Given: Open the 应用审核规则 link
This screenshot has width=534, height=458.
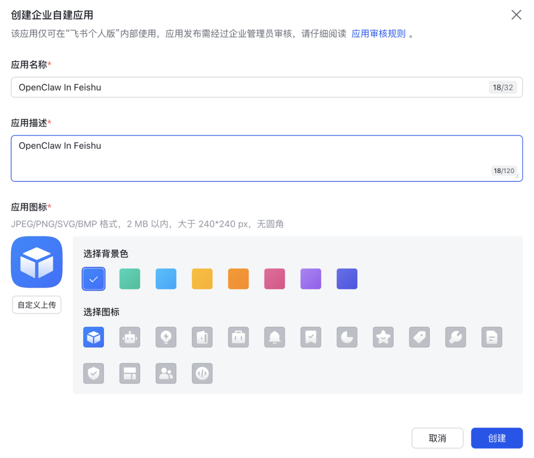Looking at the screenshot, I should tap(378, 33).
